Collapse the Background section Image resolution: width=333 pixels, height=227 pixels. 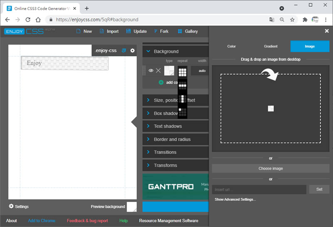(x=175, y=51)
